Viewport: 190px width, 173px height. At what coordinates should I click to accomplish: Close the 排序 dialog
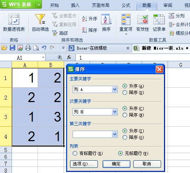pos(159,69)
